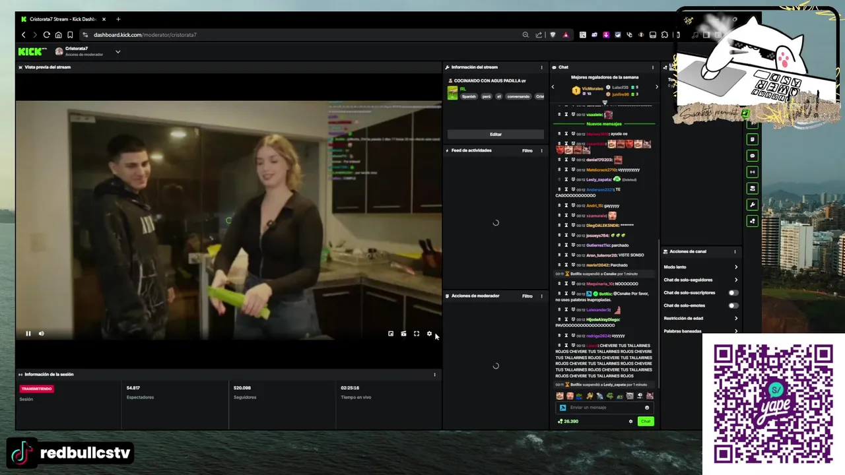Mute the stream preview volume
This screenshot has height=475, width=845.
pyautogui.click(x=41, y=334)
